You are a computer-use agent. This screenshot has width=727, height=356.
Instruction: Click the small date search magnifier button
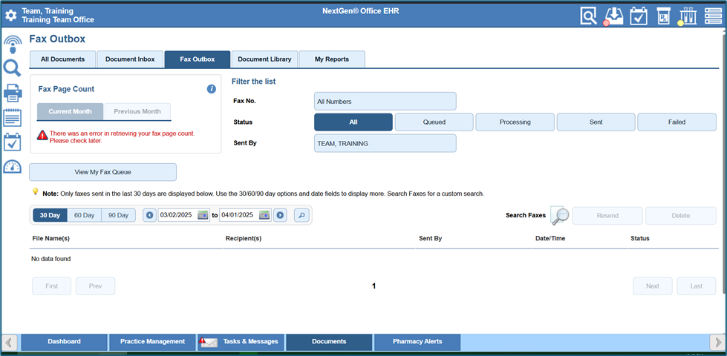[x=301, y=215]
